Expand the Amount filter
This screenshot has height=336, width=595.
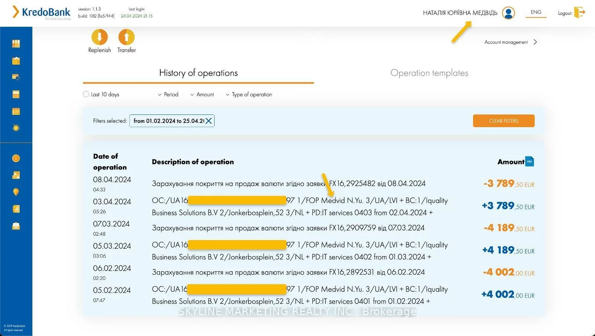click(202, 94)
